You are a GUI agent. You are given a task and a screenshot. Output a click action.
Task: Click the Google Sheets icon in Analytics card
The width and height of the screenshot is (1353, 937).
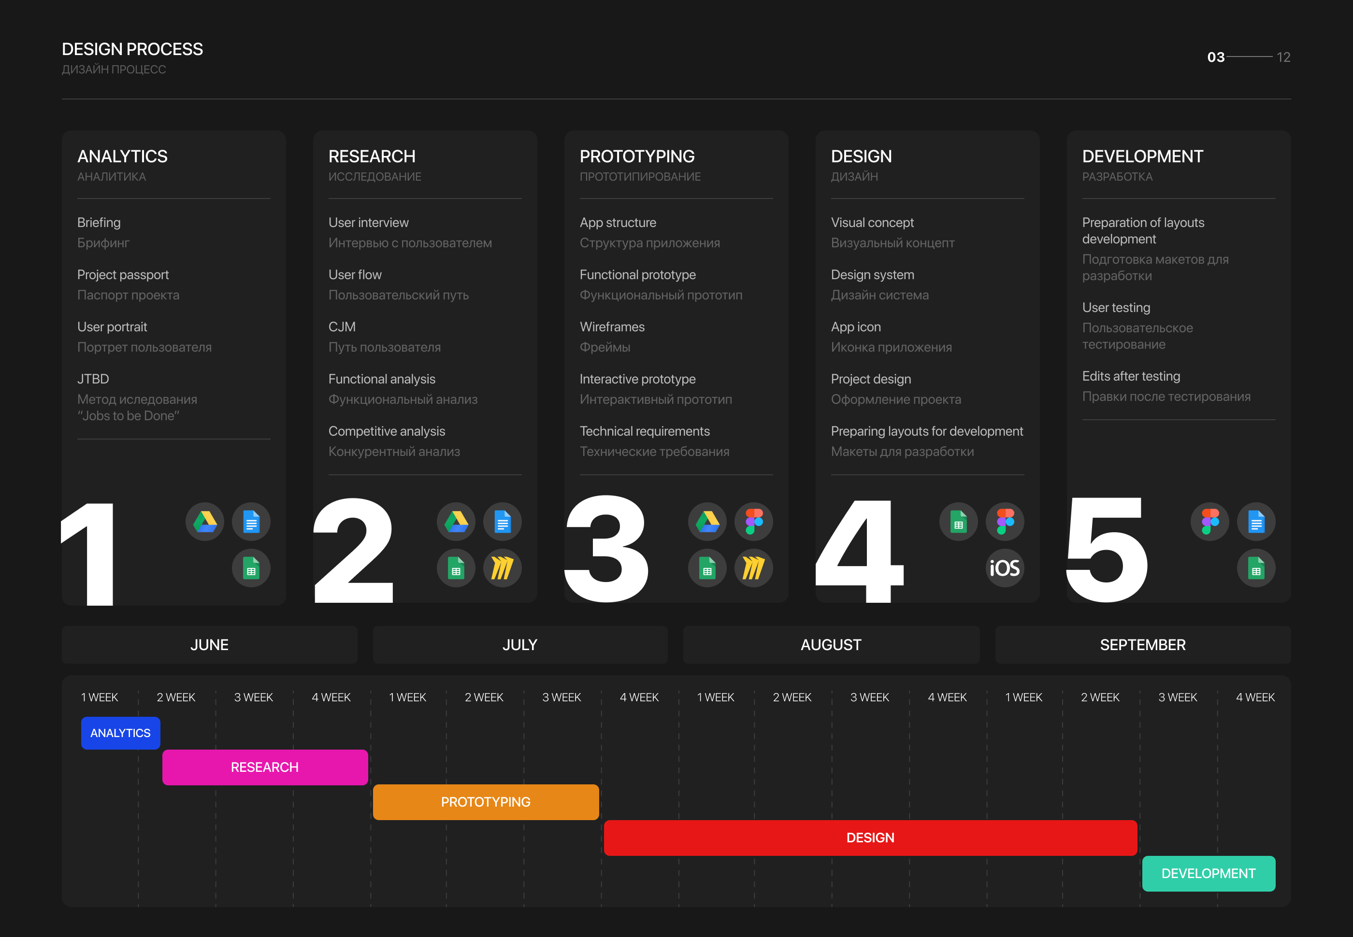pos(251,568)
